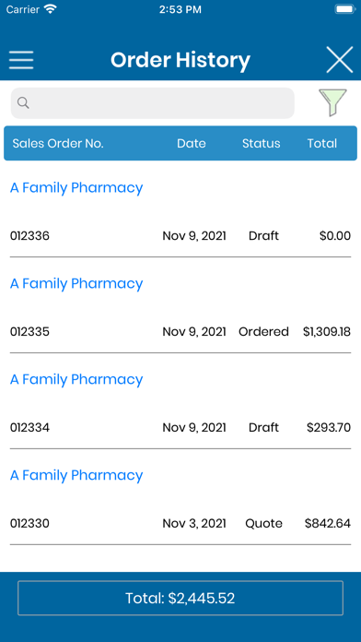Open A Family Pharmacy link for order 012334
This screenshot has width=361, height=642.
click(x=76, y=379)
